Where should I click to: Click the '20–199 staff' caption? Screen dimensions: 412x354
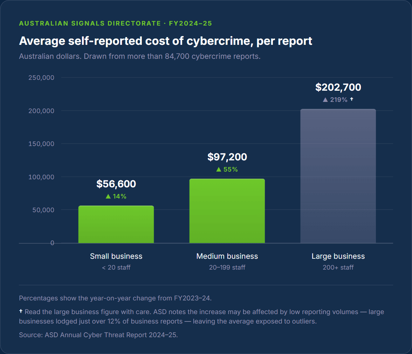pos(227,268)
